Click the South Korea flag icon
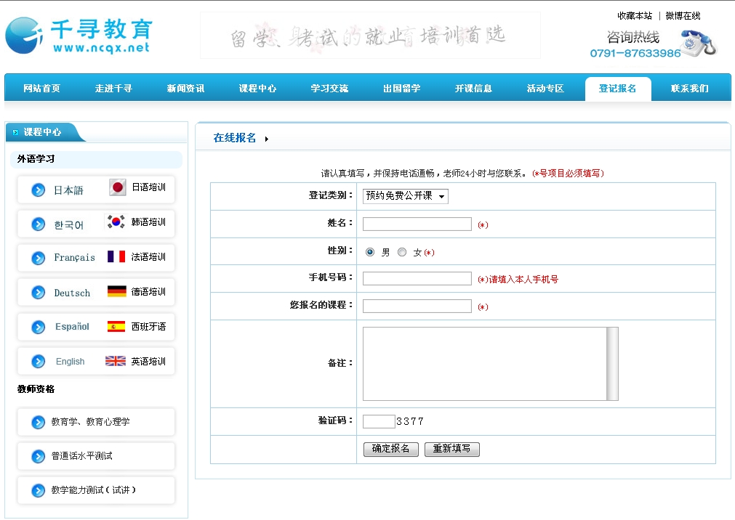 (116, 222)
